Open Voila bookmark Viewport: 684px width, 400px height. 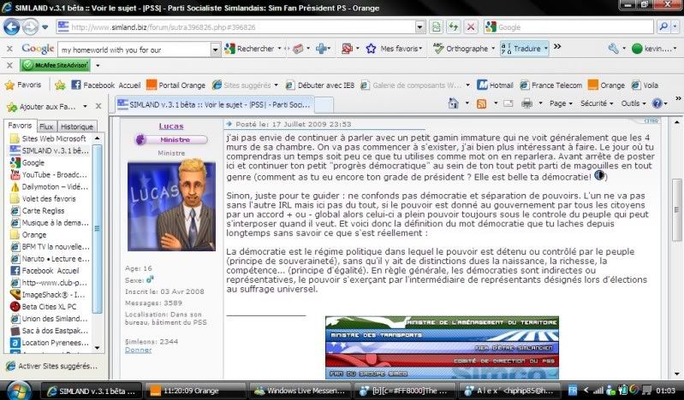tap(645, 85)
